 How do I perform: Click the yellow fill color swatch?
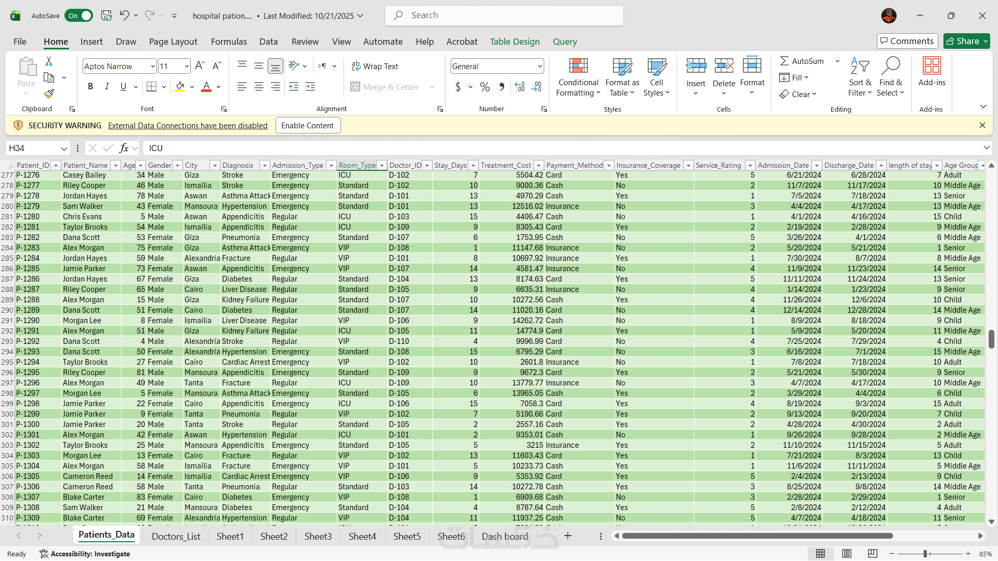tap(180, 87)
